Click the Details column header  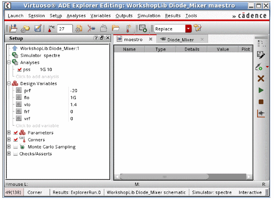pyautogui.click(x=192, y=49)
